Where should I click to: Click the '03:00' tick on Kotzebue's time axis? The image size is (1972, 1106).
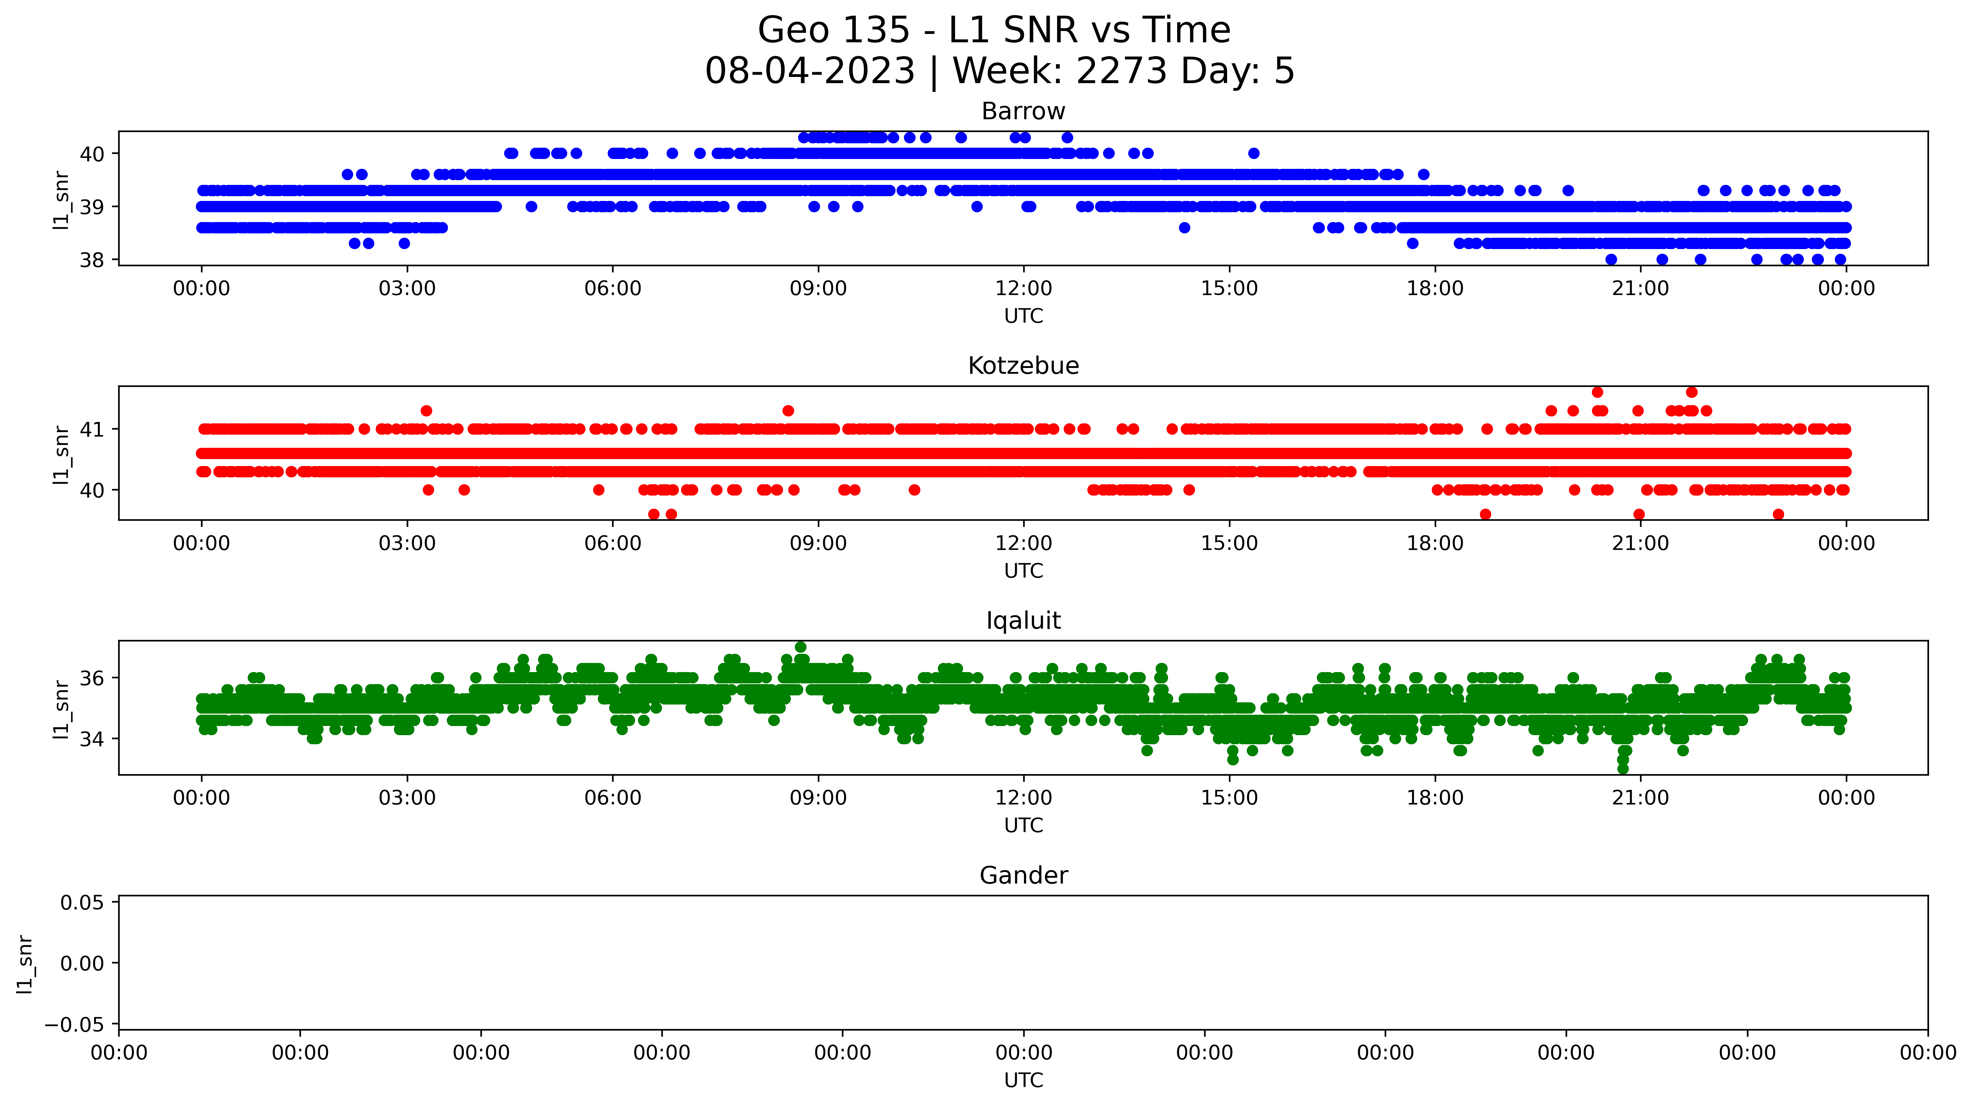coord(407,544)
